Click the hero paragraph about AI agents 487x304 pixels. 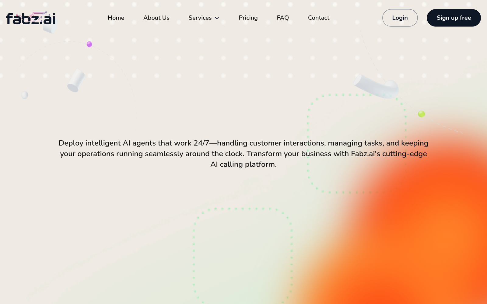(243, 154)
